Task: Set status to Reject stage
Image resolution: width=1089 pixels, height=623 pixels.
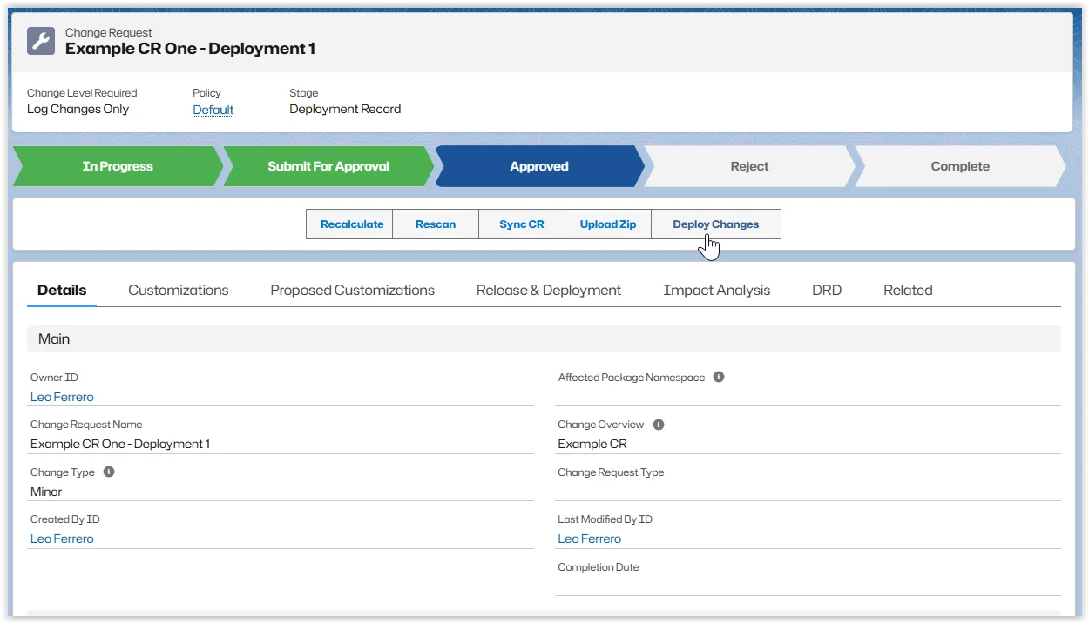Action: (749, 166)
